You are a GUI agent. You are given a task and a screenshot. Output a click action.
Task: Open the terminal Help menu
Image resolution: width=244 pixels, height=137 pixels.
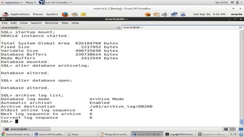75,23
